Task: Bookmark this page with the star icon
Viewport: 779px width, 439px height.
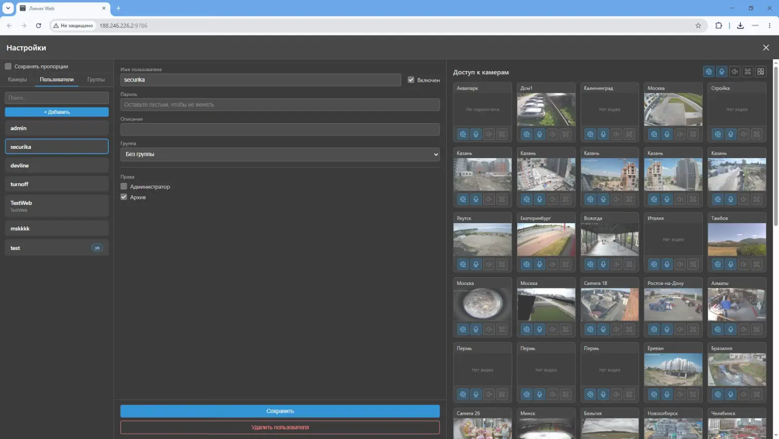Action: click(698, 25)
